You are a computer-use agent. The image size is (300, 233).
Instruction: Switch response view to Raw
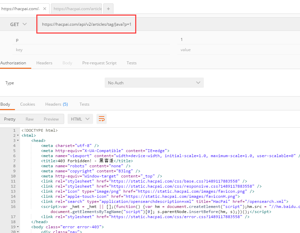pos(30,119)
